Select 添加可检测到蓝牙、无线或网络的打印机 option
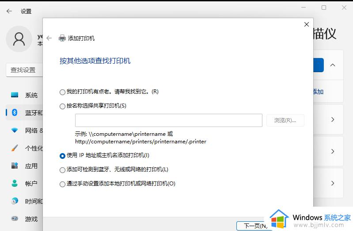This screenshot has width=353, height=231. pyautogui.click(x=62, y=170)
